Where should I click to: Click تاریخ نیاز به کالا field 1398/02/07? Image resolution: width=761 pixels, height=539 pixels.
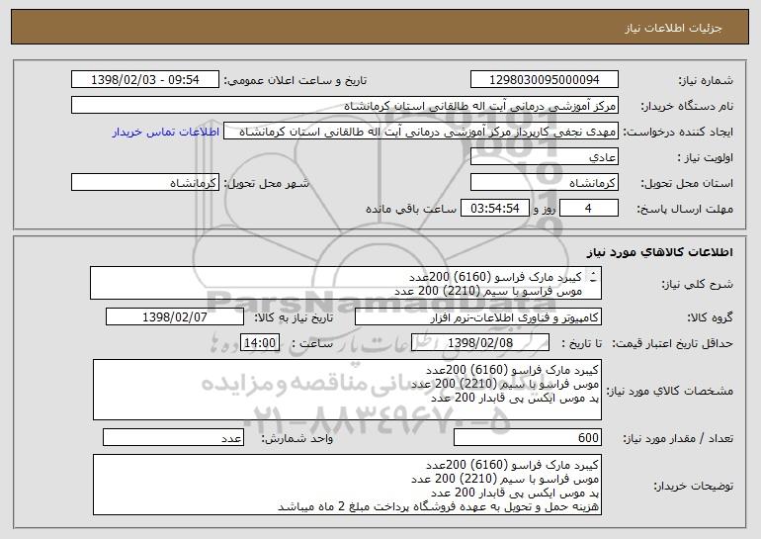point(175,317)
